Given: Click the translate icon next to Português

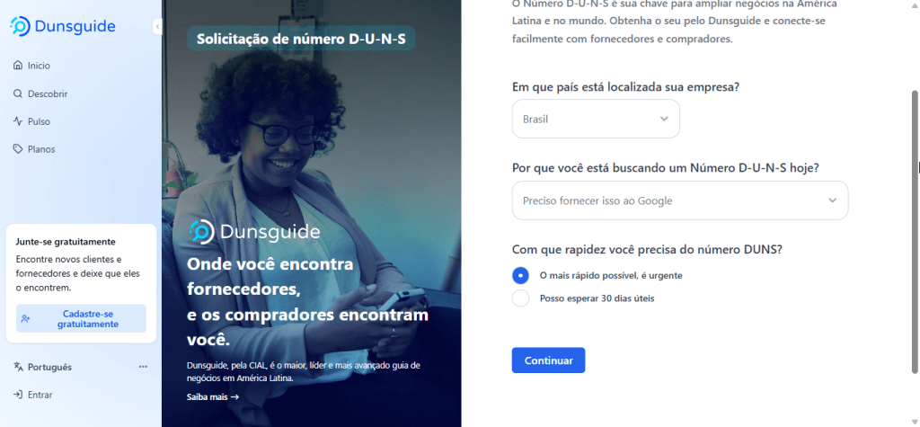Looking at the screenshot, I should pyautogui.click(x=18, y=367).
